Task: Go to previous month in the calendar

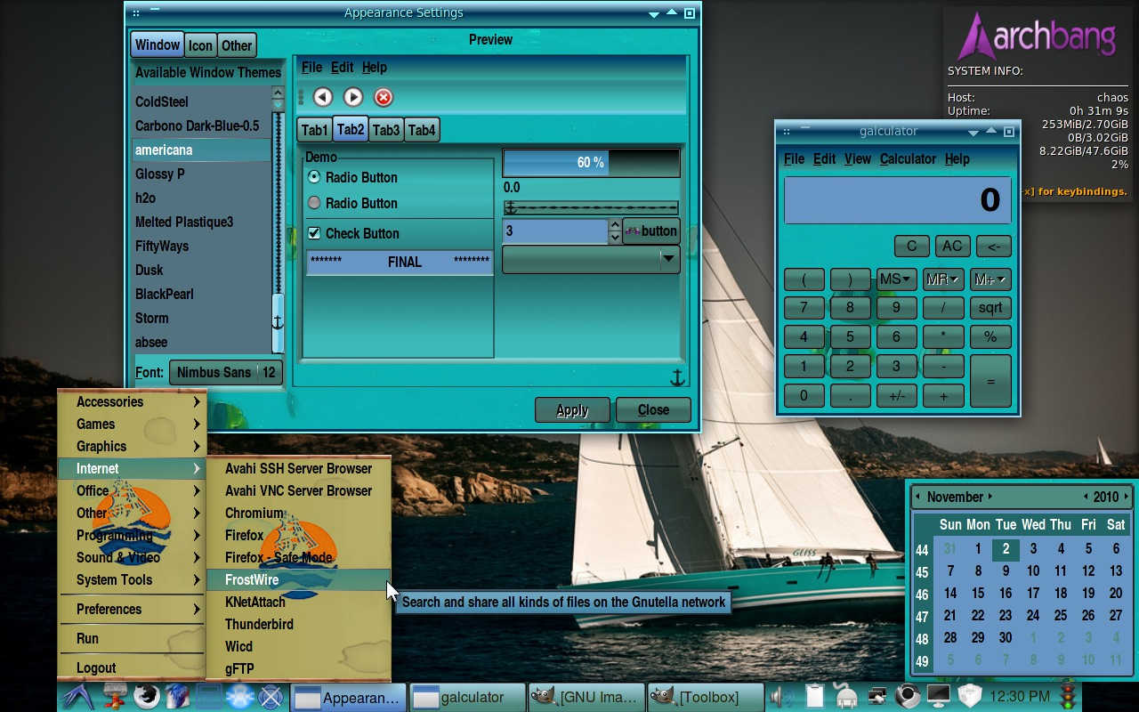Action: 917,497
